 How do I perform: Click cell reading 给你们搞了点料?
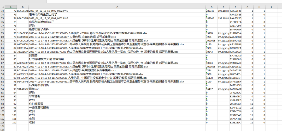coord(117,29)
